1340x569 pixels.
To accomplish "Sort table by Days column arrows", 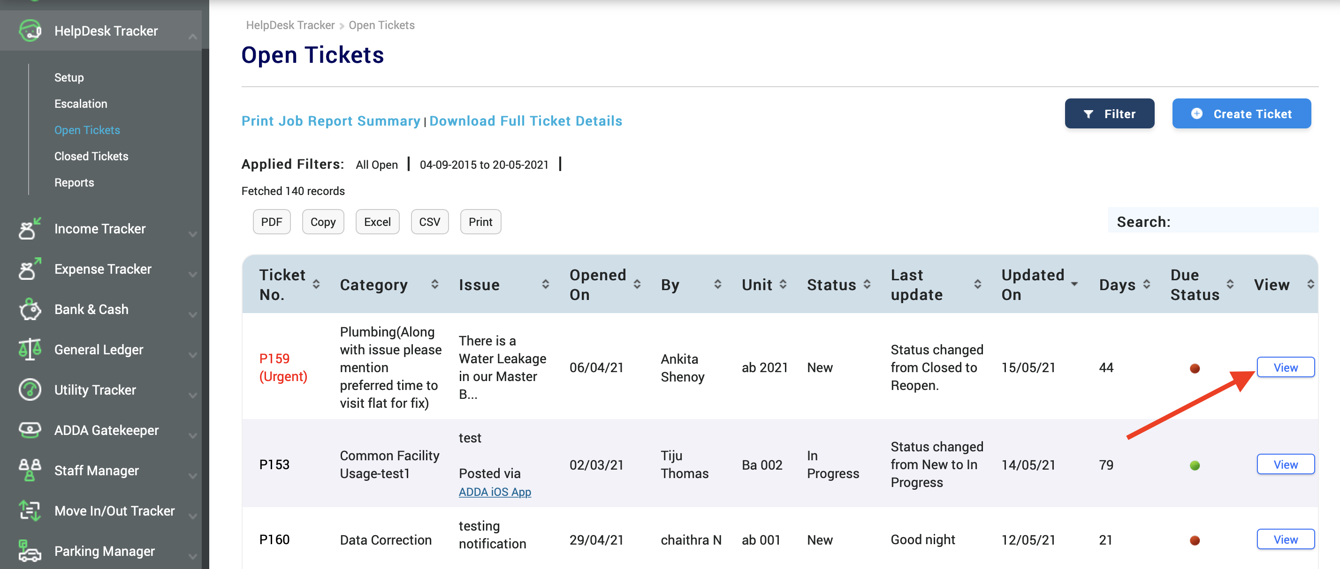I will (1147, 284).
